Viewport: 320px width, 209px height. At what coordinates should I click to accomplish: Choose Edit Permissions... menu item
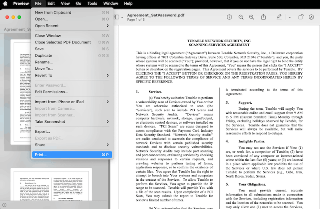51,92
